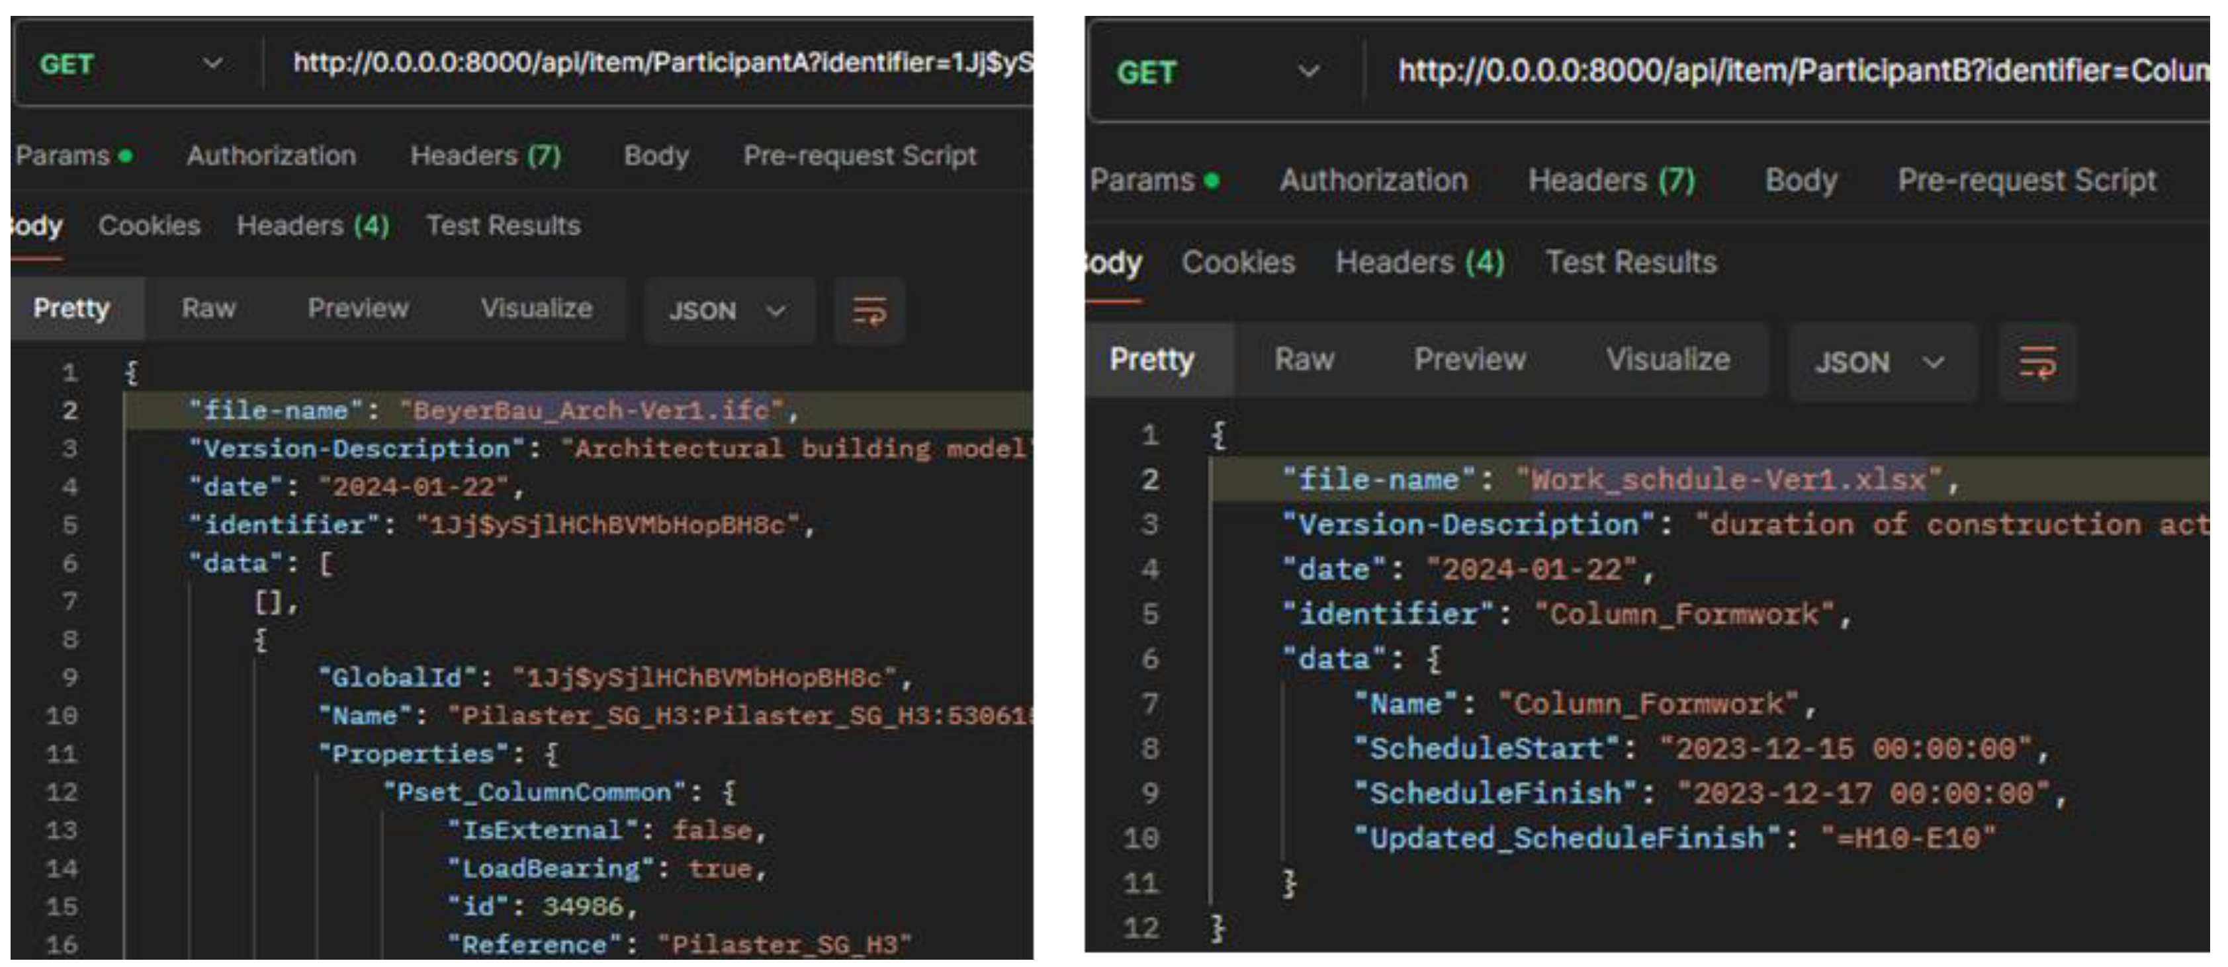Open JSON format dropdown in right window

coord(1882,362)
